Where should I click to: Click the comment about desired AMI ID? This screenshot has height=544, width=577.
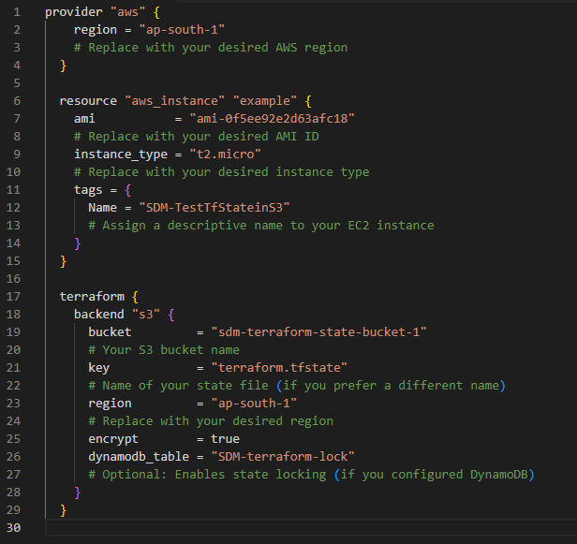(196, 137)
